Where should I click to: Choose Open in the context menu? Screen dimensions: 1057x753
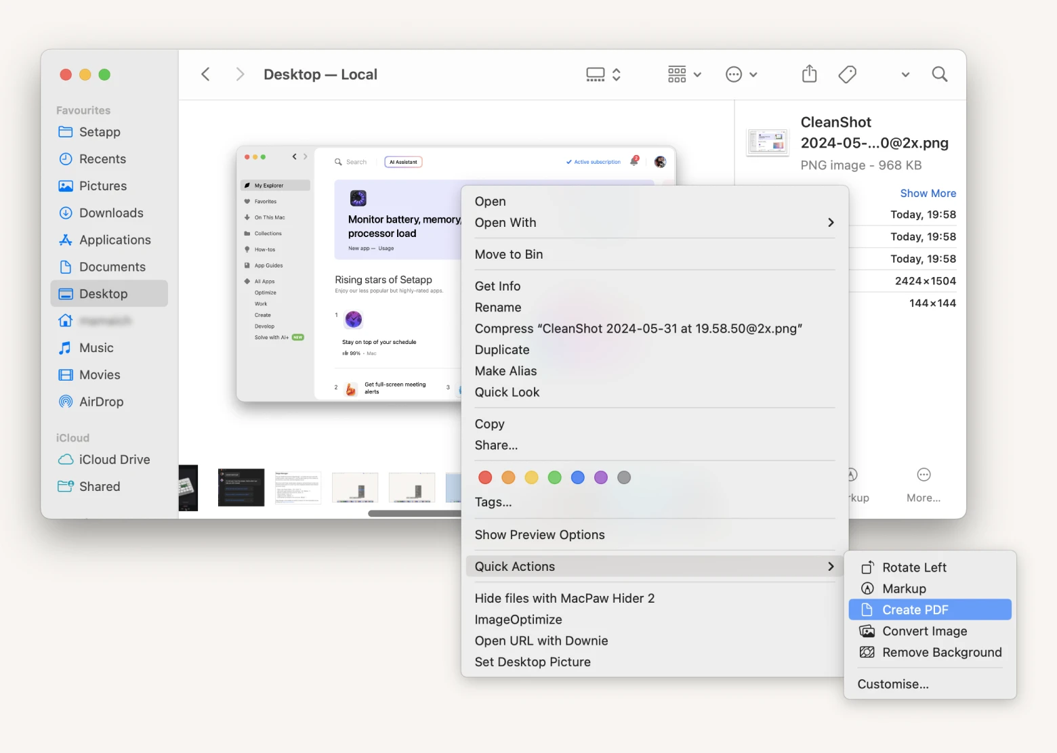click(x=655, y=202)
